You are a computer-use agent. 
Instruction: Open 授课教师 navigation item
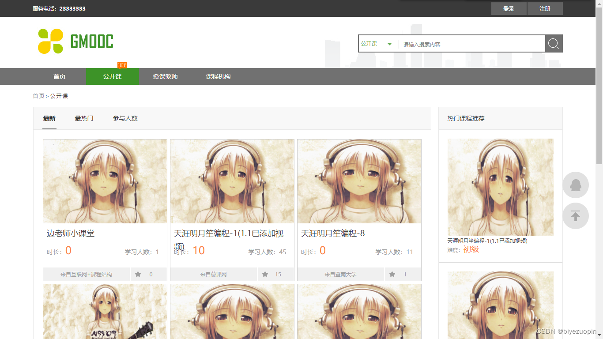click(166, 76)
